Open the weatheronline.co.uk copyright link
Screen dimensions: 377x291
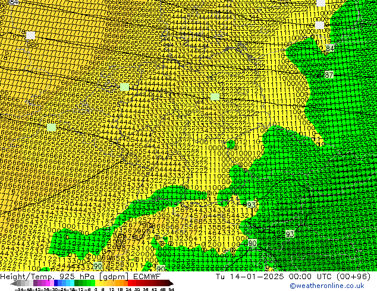(x=327, y=286)
